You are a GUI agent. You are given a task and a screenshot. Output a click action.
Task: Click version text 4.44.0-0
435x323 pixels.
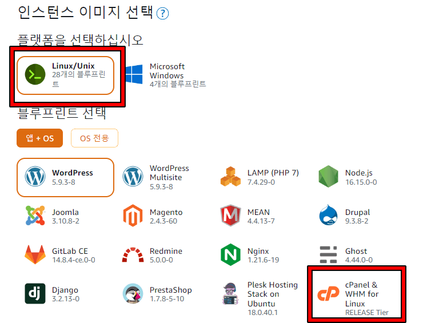pos(359,260)
